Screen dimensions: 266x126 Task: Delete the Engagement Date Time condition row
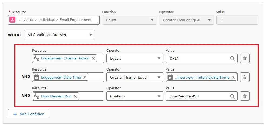coord(245,77)
